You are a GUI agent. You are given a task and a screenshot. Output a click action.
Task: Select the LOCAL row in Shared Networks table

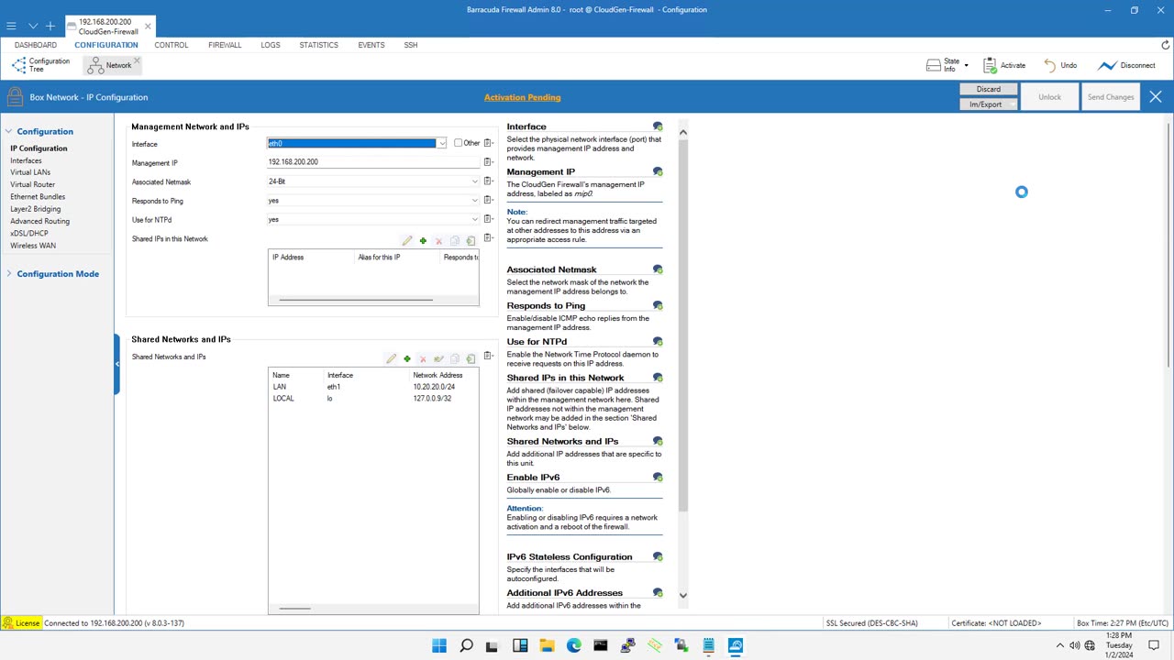(373, 399)
